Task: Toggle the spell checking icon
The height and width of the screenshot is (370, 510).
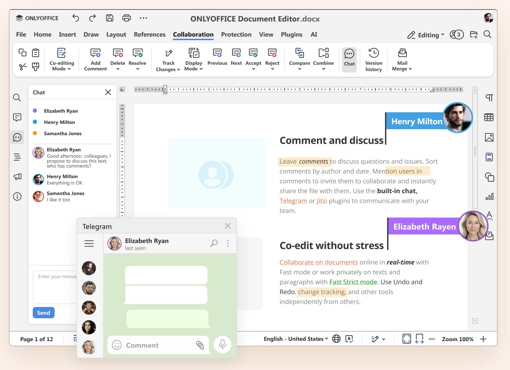Action: (349, 339)
